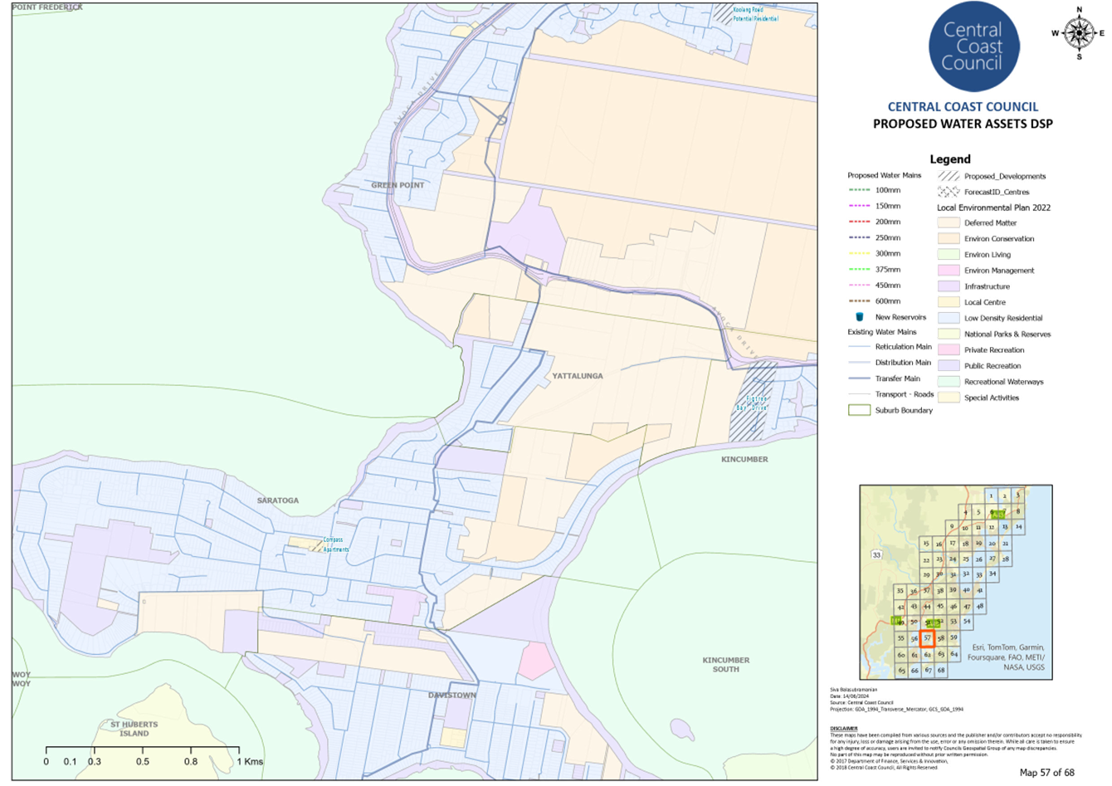Click the Transfer Main line symbol in legend

tap(859, 378)
